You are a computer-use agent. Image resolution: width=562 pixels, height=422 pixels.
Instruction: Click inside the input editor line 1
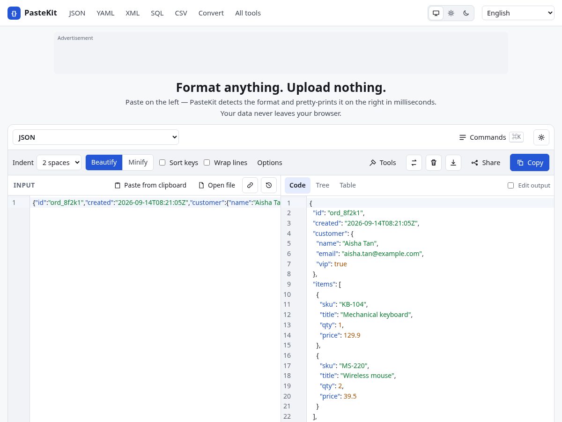155,203
